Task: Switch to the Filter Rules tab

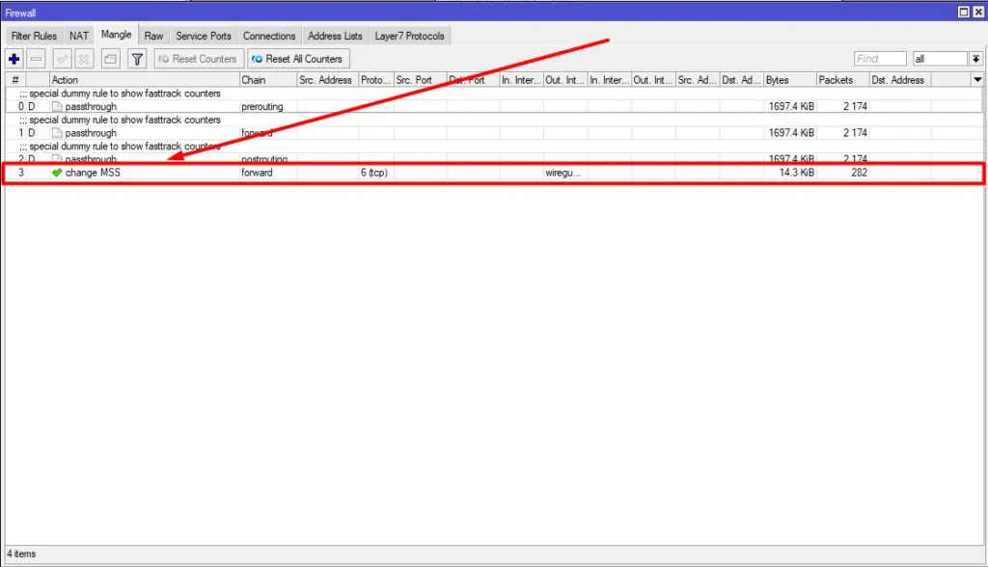Action: pyautogui.click(x=34, y=36)
